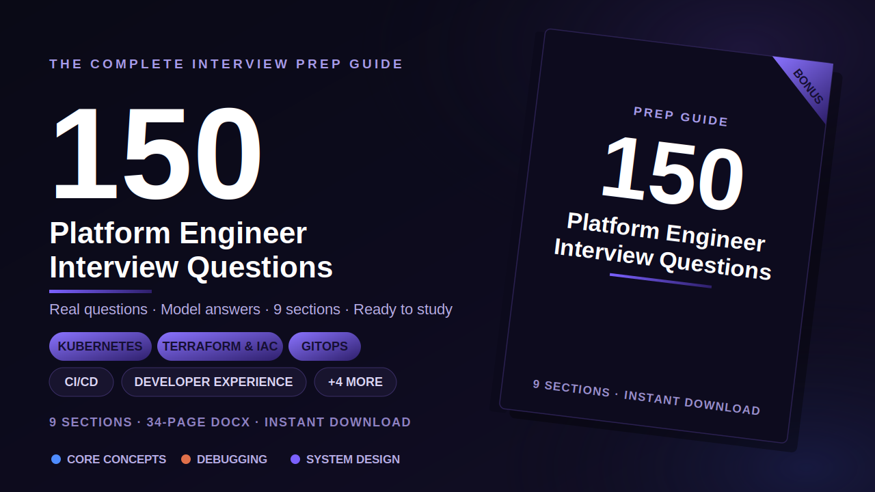Choose the DEVELOPER EXPERIENCE tag pill
The width and height of the screenshot is (875, 492).
click(214, 382)
